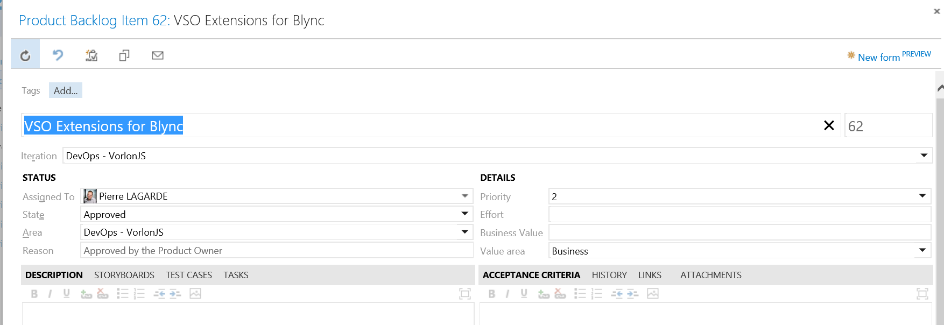Toggle bold in the Description editor

[x=34, y=294]
